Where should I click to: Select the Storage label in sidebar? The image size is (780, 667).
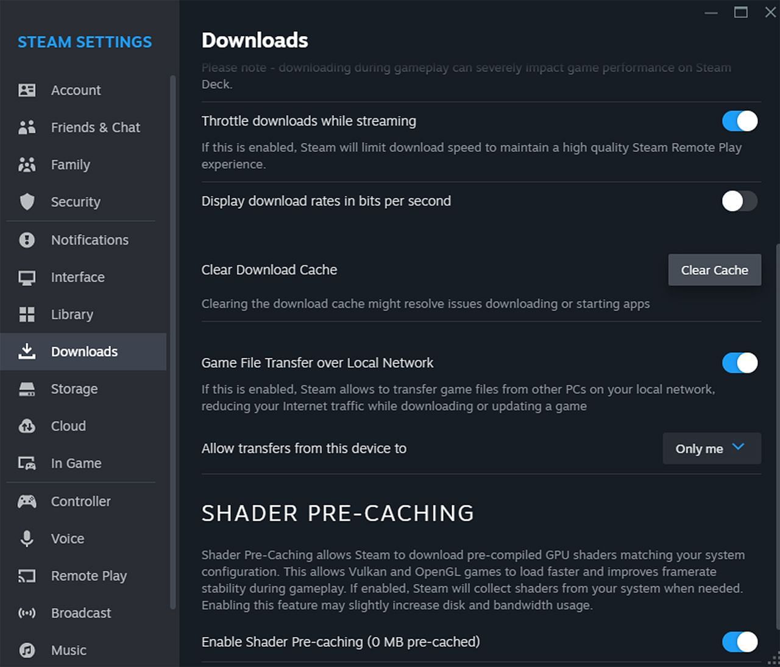(74, 389)
